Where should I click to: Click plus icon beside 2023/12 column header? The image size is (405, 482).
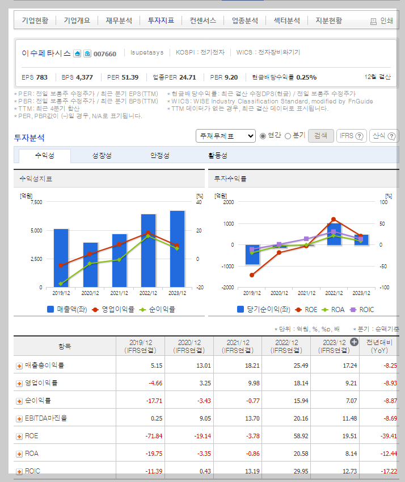point(354,342)
